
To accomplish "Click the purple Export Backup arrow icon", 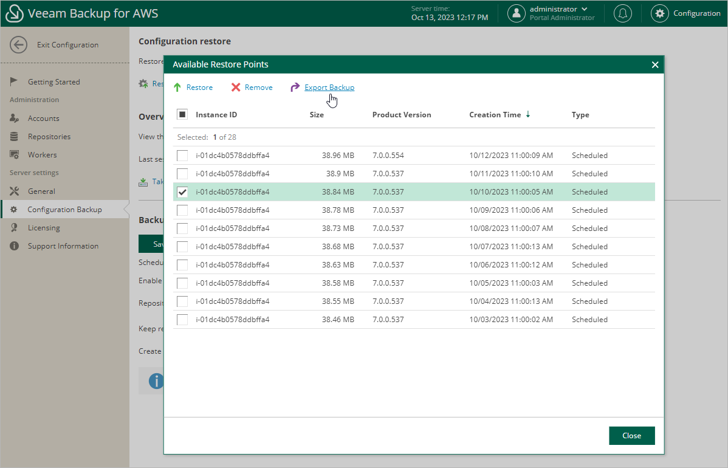I will click(x=295, y=88).
